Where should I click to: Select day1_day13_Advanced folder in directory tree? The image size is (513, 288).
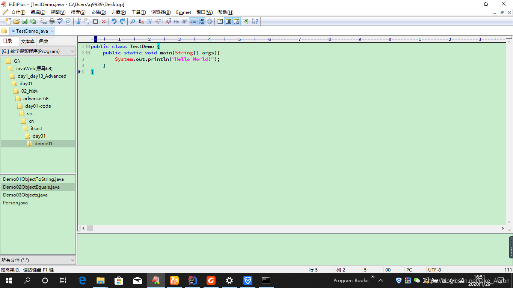(42, 76)
